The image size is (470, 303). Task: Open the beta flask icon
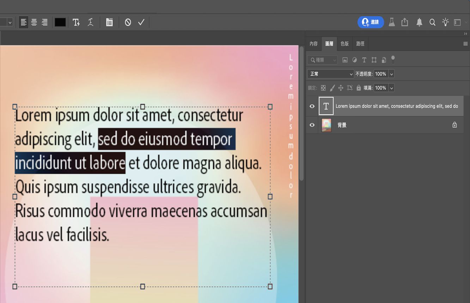392,22
